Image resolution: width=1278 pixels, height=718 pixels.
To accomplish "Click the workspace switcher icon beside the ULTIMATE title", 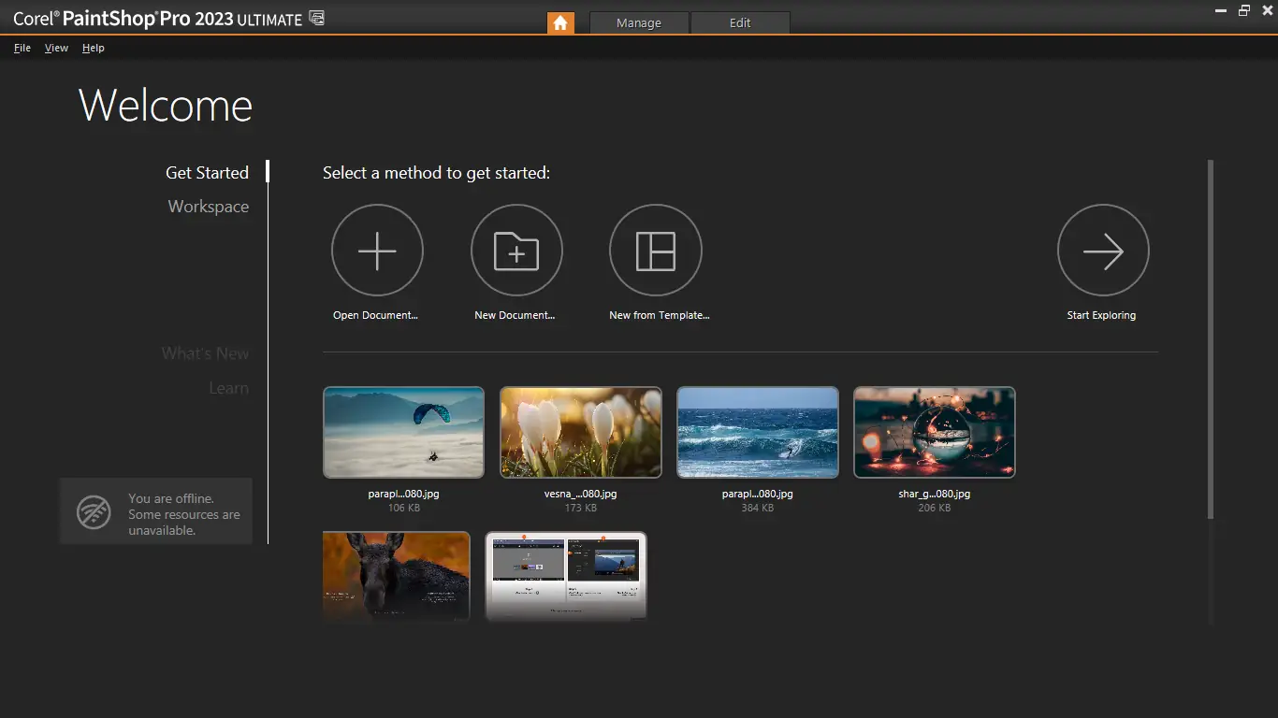I will point(316,17).
